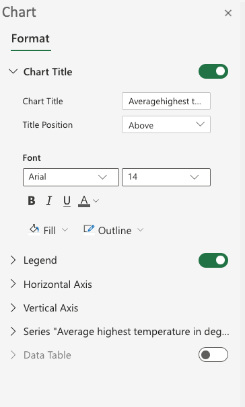
Task: Click the Fill paint bucket icon
Action: (34, 229)
